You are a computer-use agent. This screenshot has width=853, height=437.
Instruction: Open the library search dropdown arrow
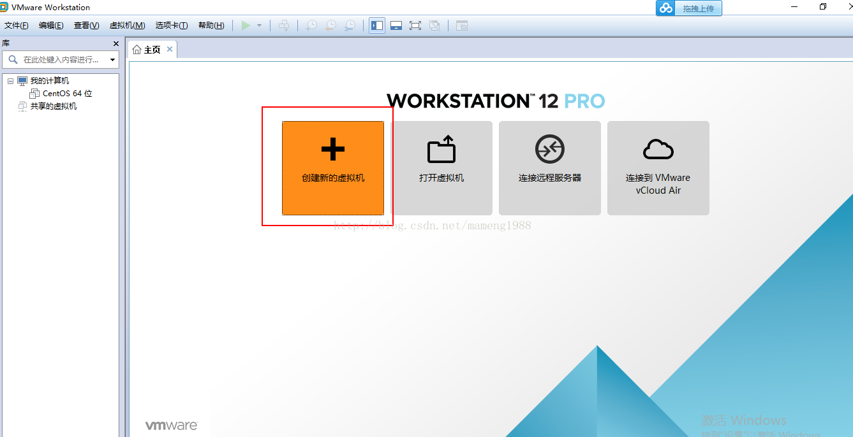point(113,60)
